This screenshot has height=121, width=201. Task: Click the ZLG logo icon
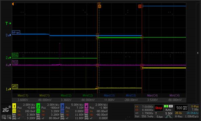6,109
